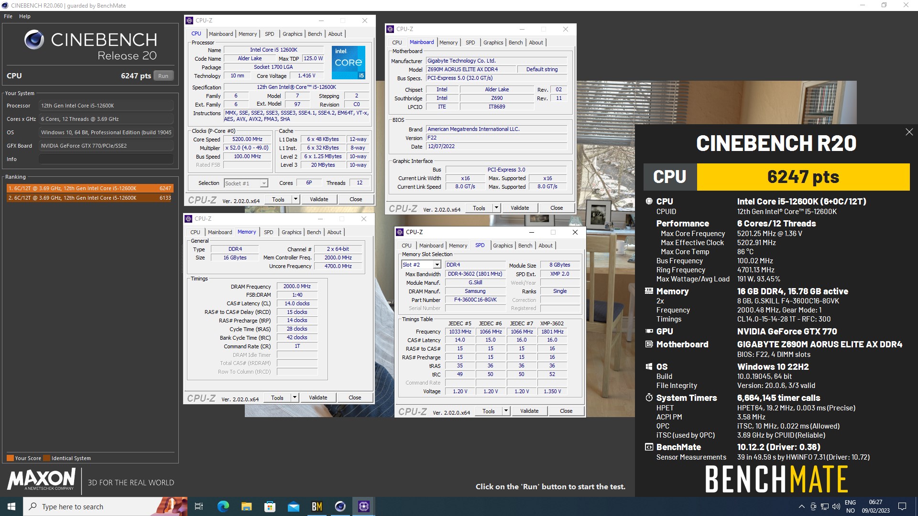Launch Microsoft Edge from taskbar
This screenshot has width=918, height=516.
223,506
